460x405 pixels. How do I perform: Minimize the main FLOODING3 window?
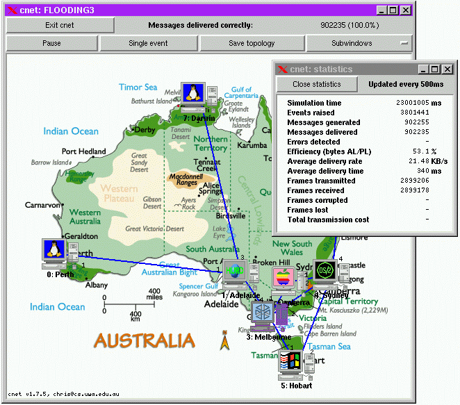point(381,10)
